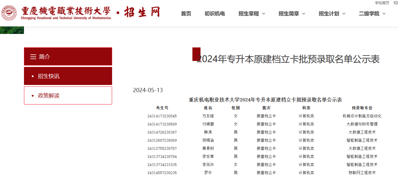
Task: Click the name 方友锋
Action: click(208, 116)
